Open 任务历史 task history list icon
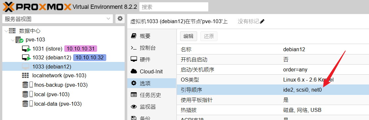This screenshot has width=369, height=120. (x=134, y=95)
